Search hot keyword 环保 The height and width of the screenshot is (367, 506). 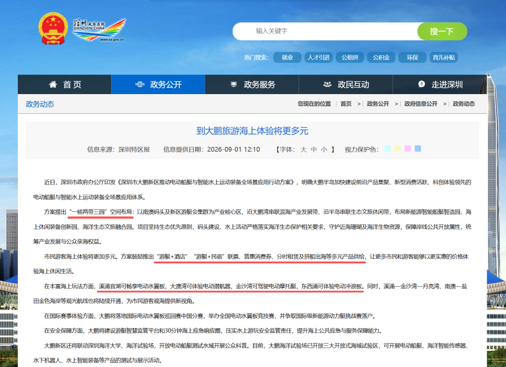click(412, 58)
